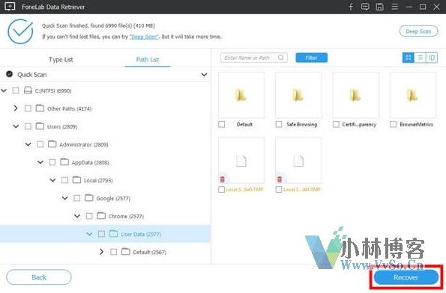Follow the "Deep Scan" hyperlink in message

[144, 37]
